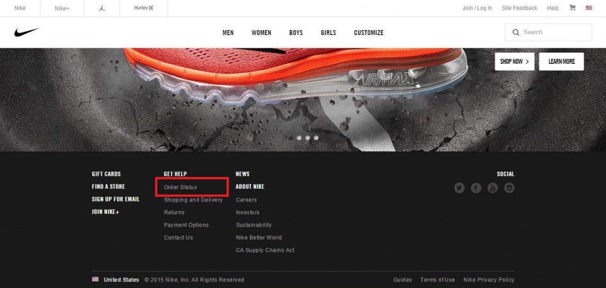Open the WOMEN navigation menu
This screenshot has height=288, width=606.
(x=261, y=33)
